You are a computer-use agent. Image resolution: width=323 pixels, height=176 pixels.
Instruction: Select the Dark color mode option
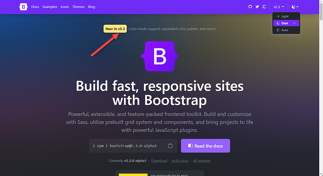click(x=286, y=23)
